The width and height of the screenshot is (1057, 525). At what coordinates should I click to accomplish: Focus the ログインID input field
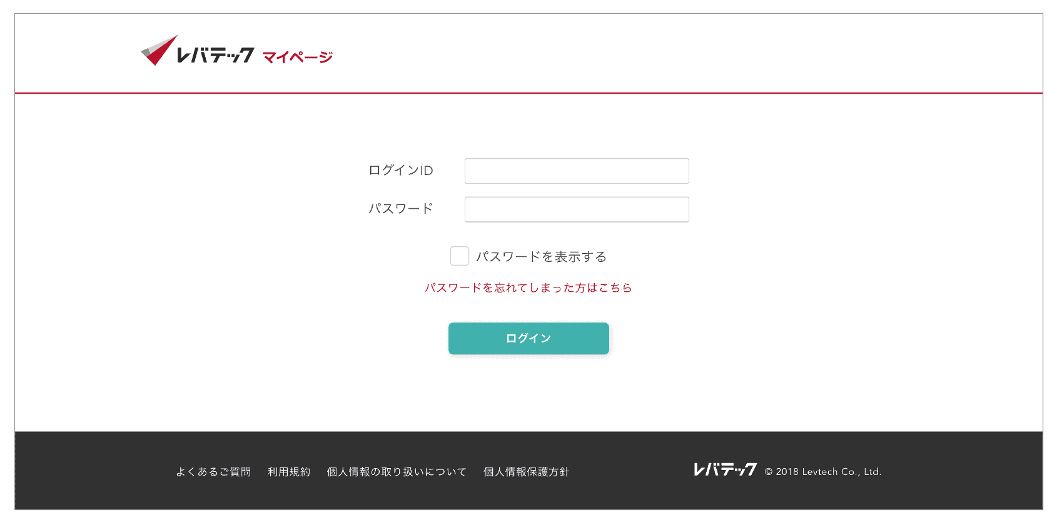pyautogui.click(x=577, y=171)
